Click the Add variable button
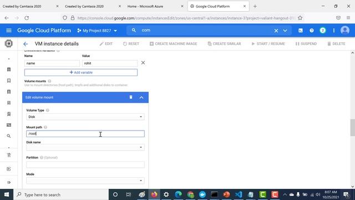The width and height of the screenshot is (355, 200). tap(81, 72)
